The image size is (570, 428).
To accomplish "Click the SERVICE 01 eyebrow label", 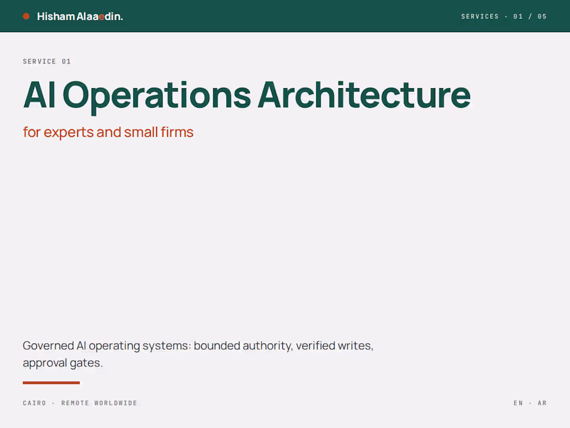I will 47,62.
